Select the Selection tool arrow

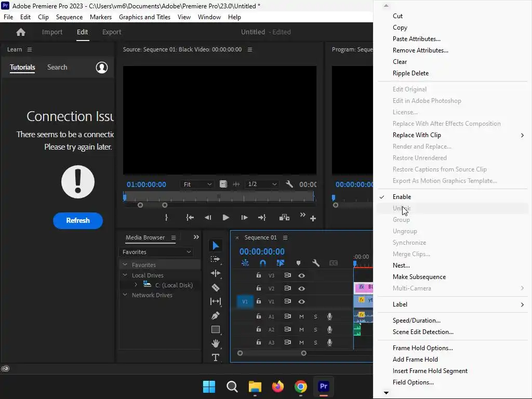pyautogui.click(x=216, y=245)
